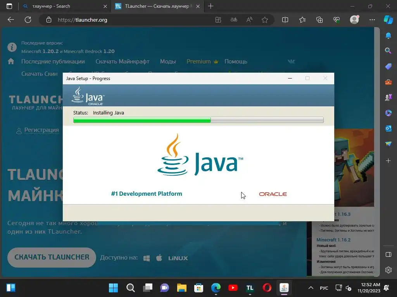
Task: Go back to previous page in Edge
Action: tap(11, 20)
